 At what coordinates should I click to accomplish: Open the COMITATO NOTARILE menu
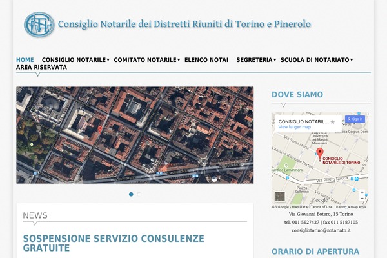coord(145,60)
